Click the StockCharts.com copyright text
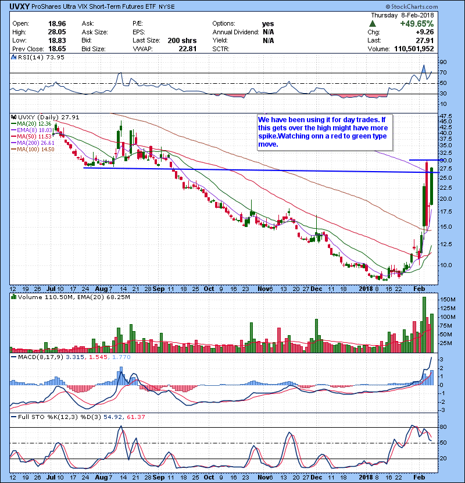The image size is (465, 483). point(412,6)
